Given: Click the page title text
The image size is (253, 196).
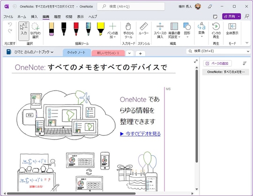Looking at the screenshot, I should tap(91, 67).
